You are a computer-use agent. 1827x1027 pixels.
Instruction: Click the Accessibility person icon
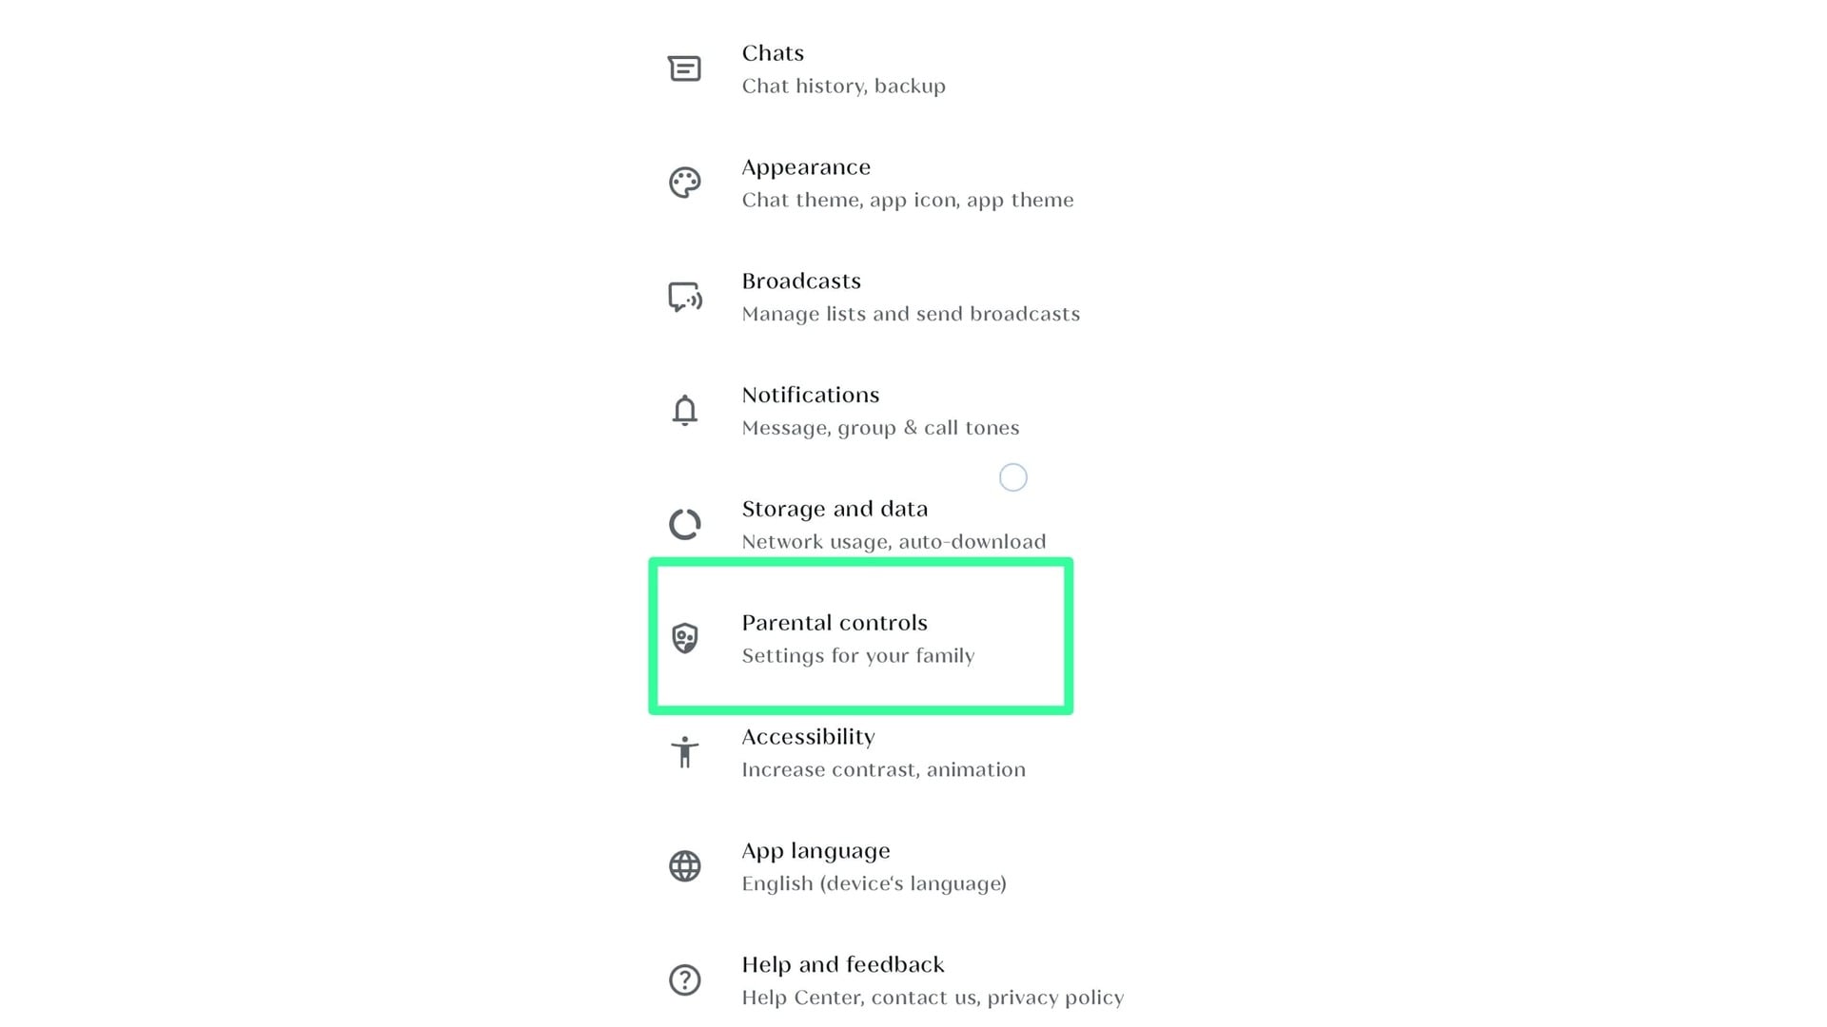[684, 752]
